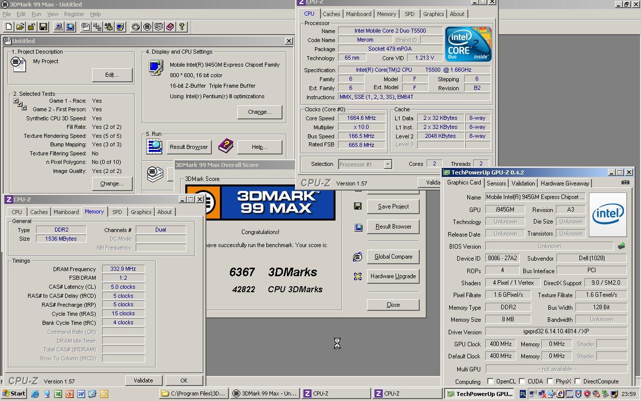Click the display settings toolbar icon
The image size is (641, 401).
pos(120,27)
